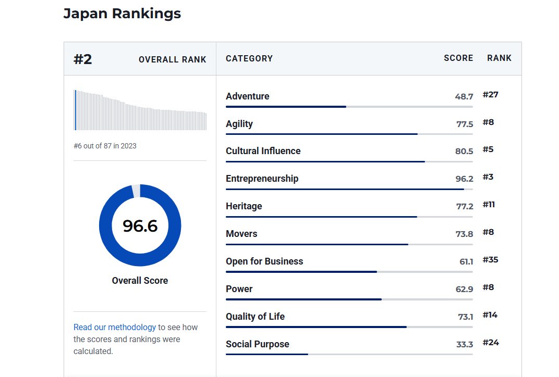Open the 'Read our methodology' link
This screenshot has width=559, height=377.
click(x=114, y=328)
